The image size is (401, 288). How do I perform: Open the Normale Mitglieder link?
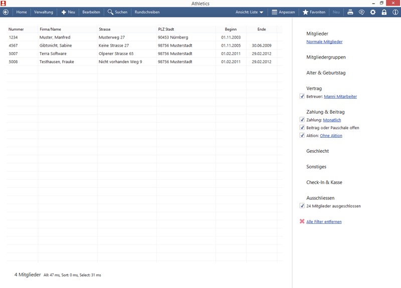pos(324,42)
